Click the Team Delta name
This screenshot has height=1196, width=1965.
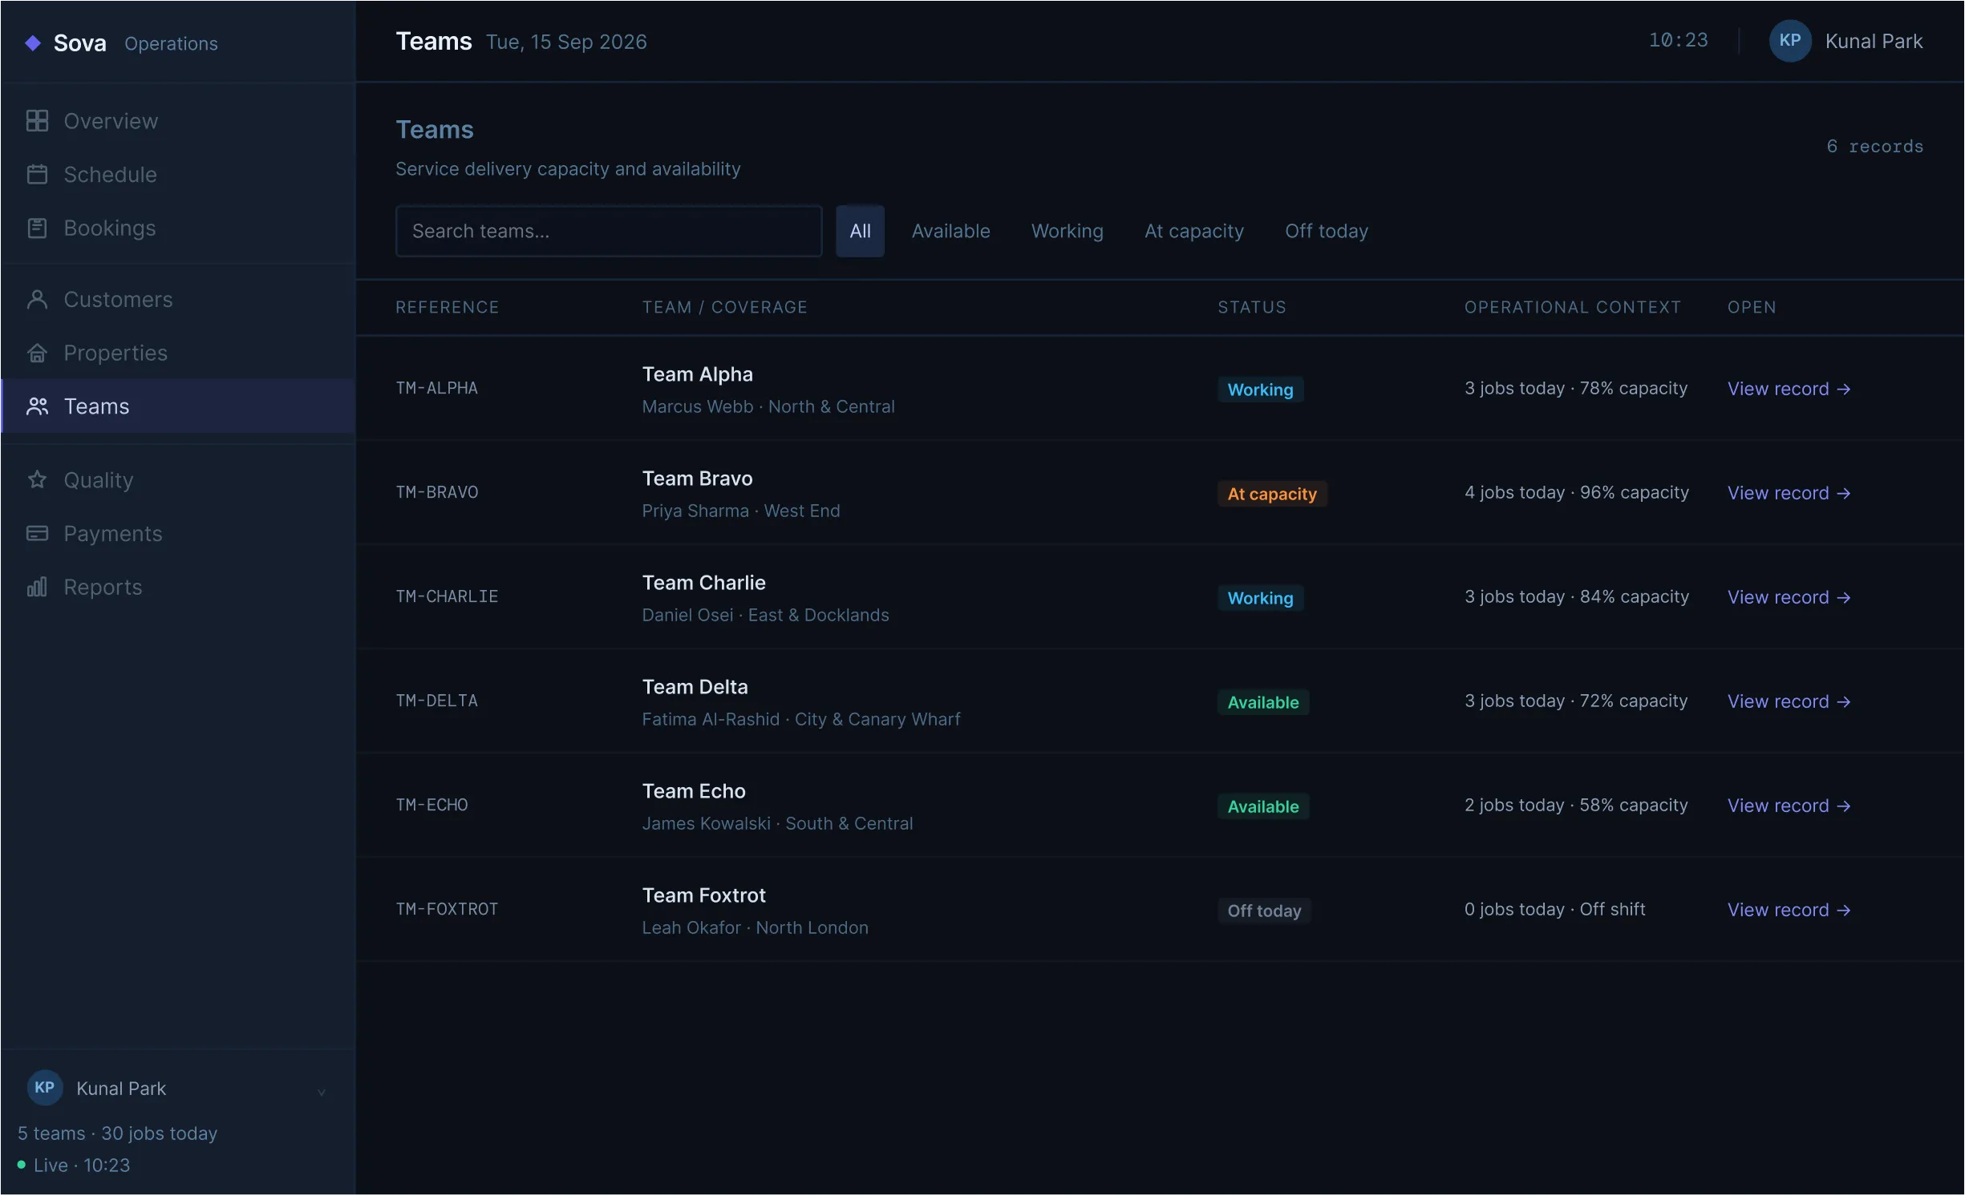pyautogui.click(x=695, y=687)
